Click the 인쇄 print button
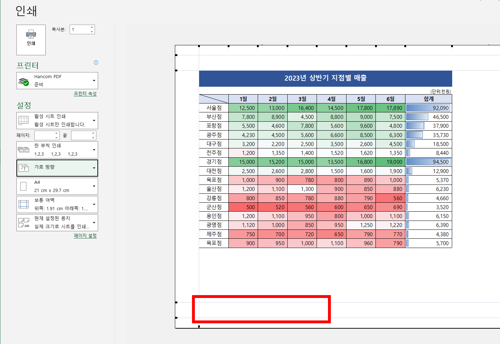Screen dimensions: 500x344 (31, 40)
